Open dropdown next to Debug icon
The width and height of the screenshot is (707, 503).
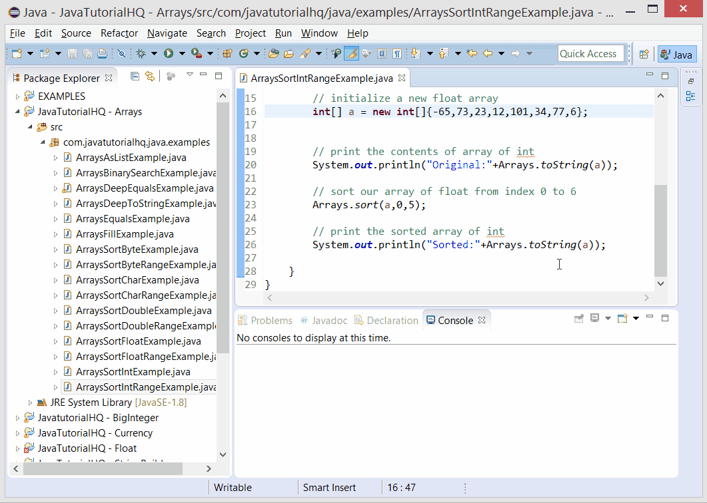point(154,54)
